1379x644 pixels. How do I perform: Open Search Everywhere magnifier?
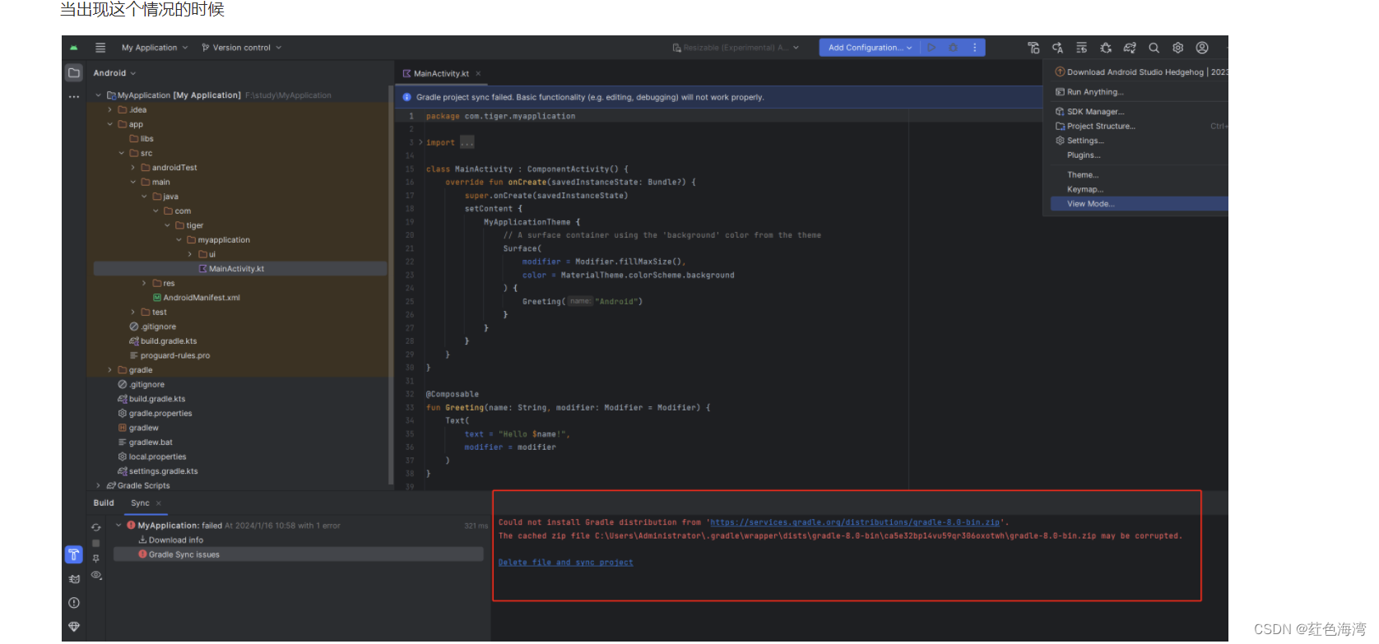click(x=1154, y=48)
